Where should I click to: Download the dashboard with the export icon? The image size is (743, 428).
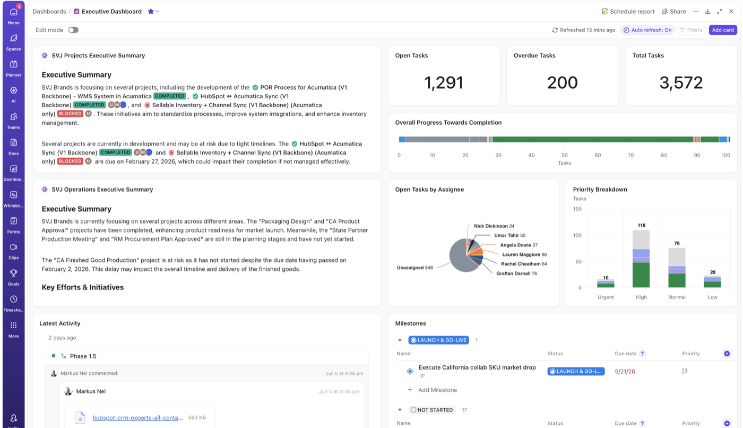click(x=708, y=11)
